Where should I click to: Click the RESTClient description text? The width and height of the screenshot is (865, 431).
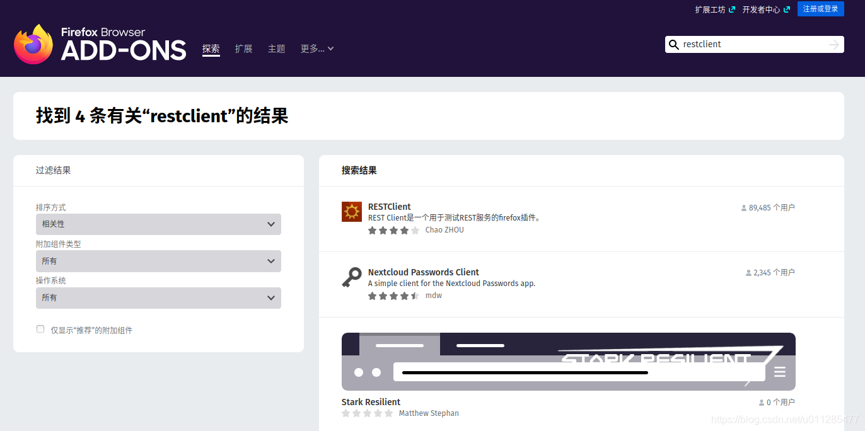[455, 218]
